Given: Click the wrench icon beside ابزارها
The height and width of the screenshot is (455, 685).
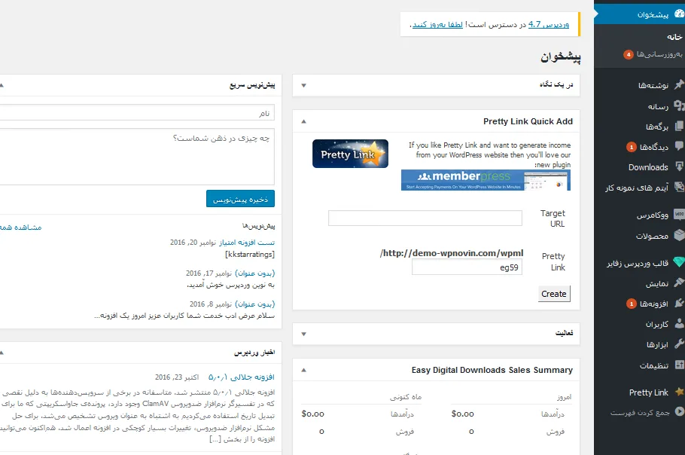Looking at the screenshot, I should pyautogui.click(x=679, y=344).
